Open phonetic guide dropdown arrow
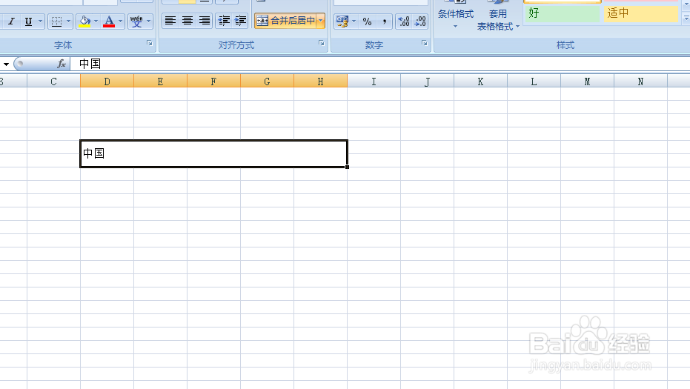The width and height of the screenshot is (690, 389). pyautogui.click(x=149, y=21)
